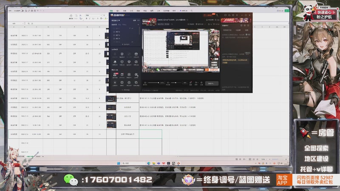Click the speaker icon beside second slider
The width and height of the screenshot is (340, 191).
click(x=167, y=82)
